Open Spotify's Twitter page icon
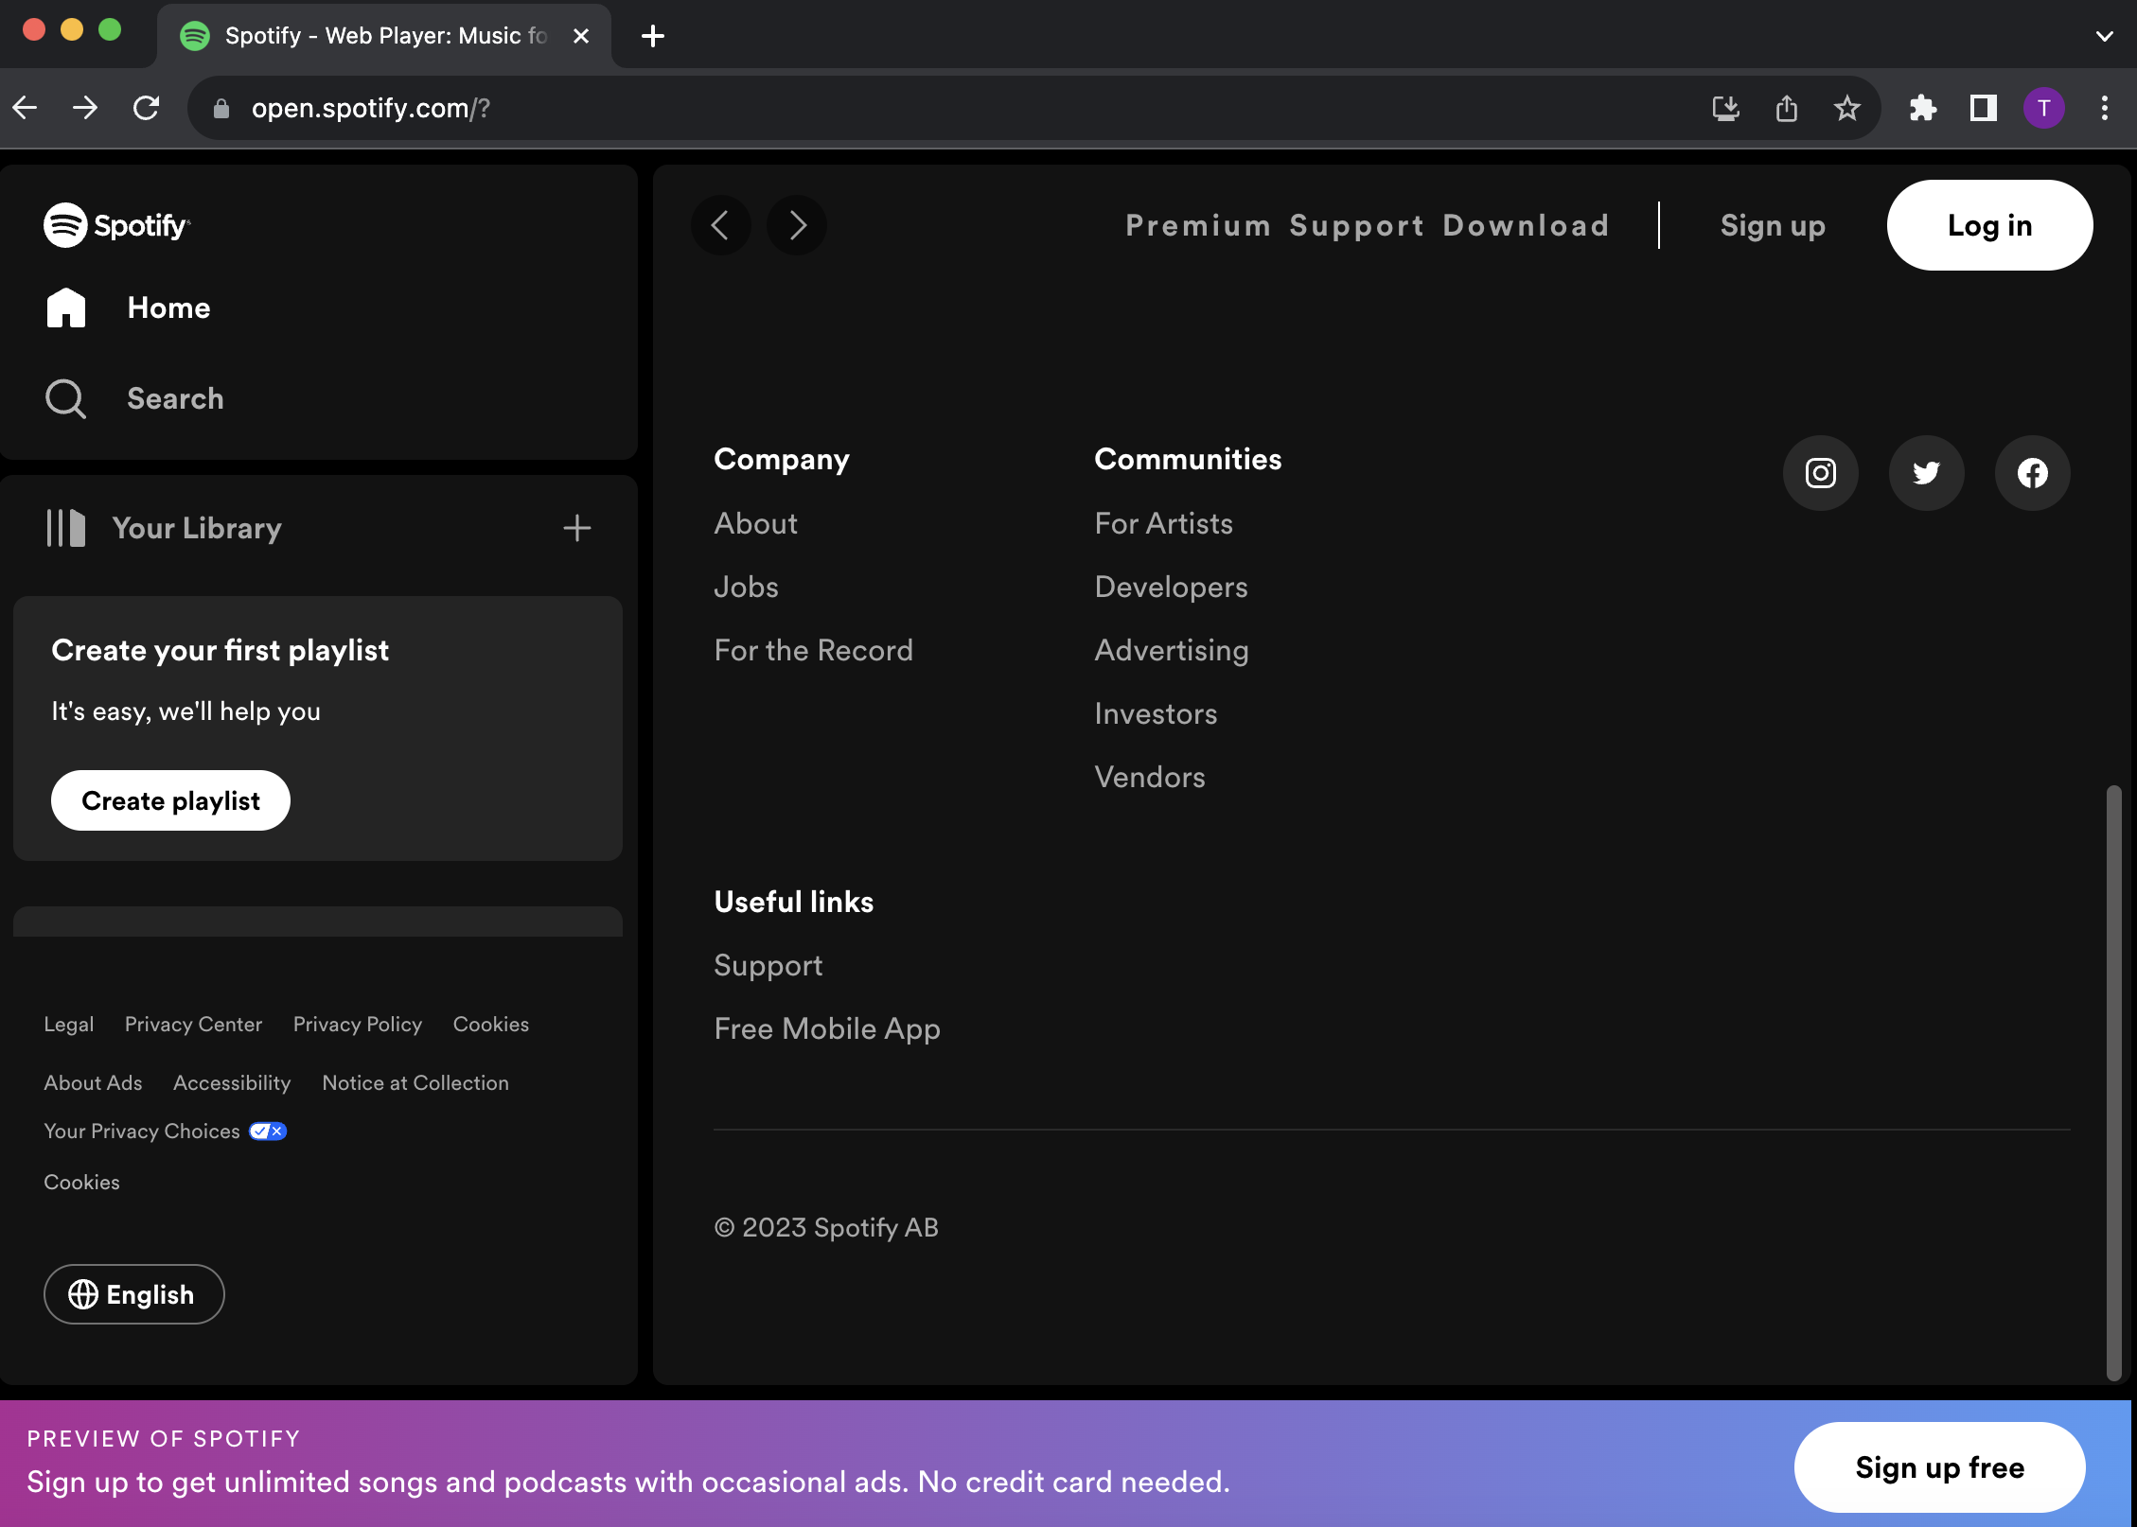Image resolution: width=2137 pixels, height=1527 pixels. [1926, 473]
